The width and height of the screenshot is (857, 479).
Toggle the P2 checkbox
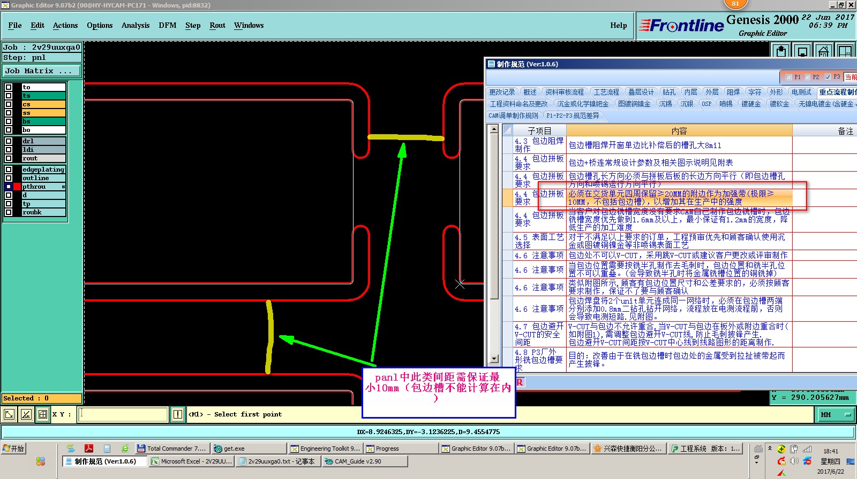[807, 77]
